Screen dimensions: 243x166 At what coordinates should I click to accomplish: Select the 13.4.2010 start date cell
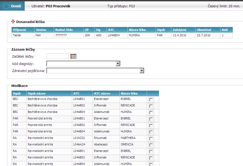[183, 35]
